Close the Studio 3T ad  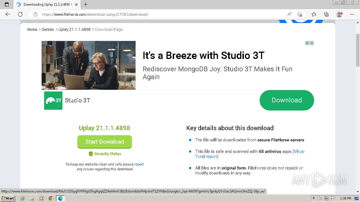(312, 43)
